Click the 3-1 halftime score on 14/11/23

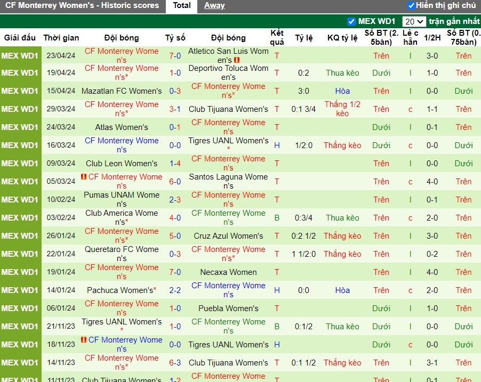pos(432,363)
